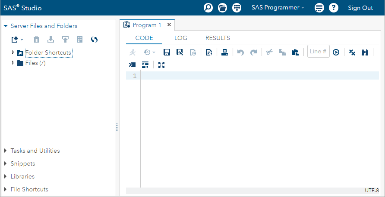
Task: Click the maximize view icon
Action: (x=161, y=65)
